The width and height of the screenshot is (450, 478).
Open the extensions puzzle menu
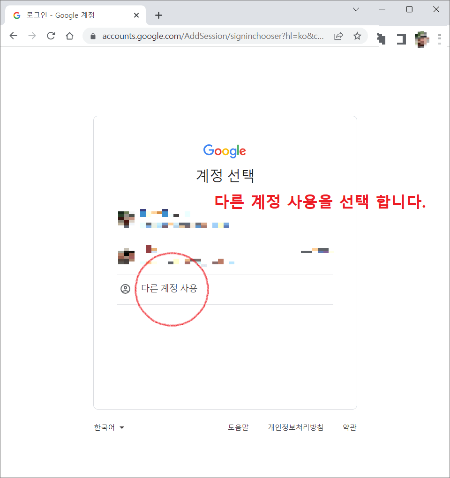click(381, 39)
